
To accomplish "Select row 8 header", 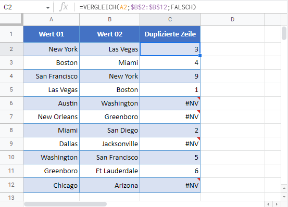I will point(11,130).
